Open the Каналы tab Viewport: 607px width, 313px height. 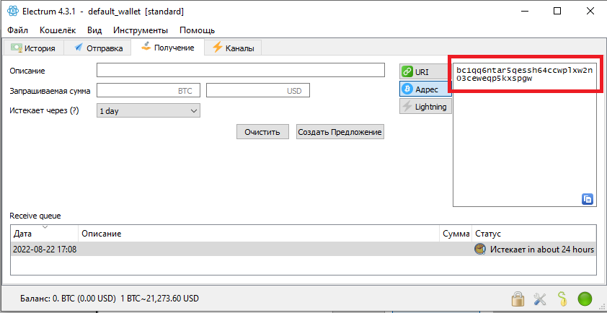[x=232, y=48]
